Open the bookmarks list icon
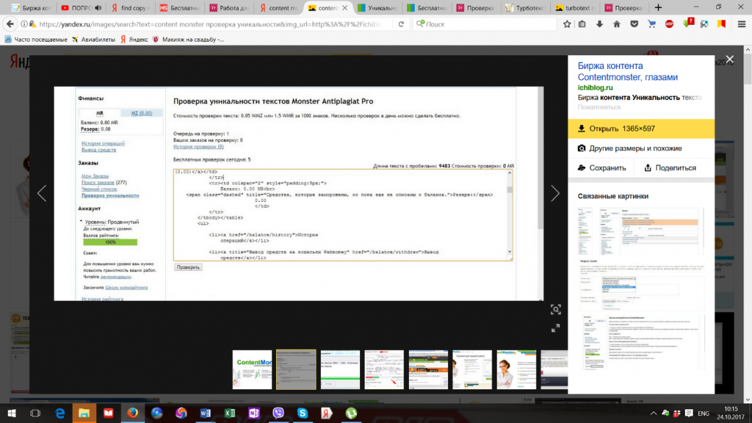The image size is (752, 423). pyautogui.click(x=582, y=24)
